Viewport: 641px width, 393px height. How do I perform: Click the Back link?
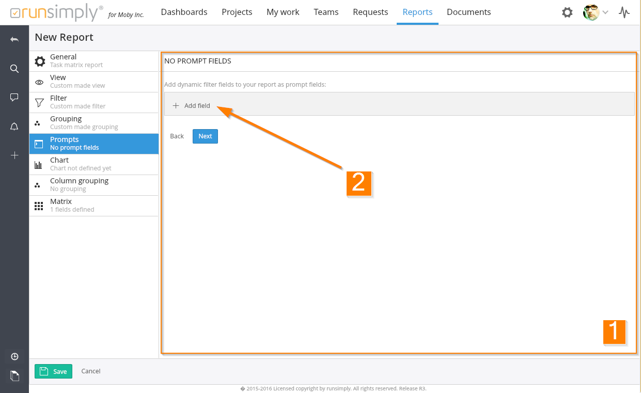[177, 136]
